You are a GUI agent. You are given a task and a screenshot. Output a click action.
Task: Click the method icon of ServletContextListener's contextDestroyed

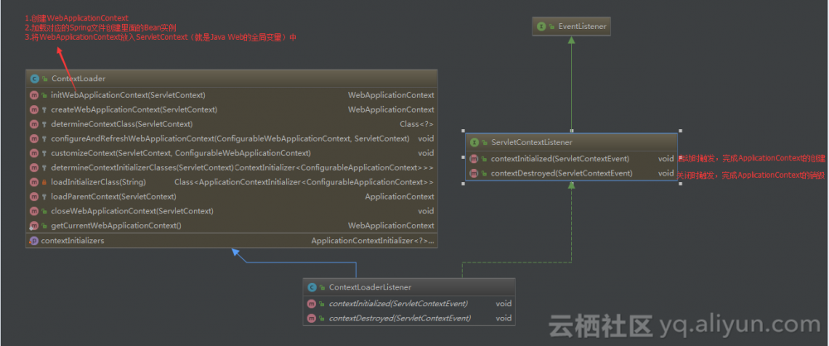(474, 173)
